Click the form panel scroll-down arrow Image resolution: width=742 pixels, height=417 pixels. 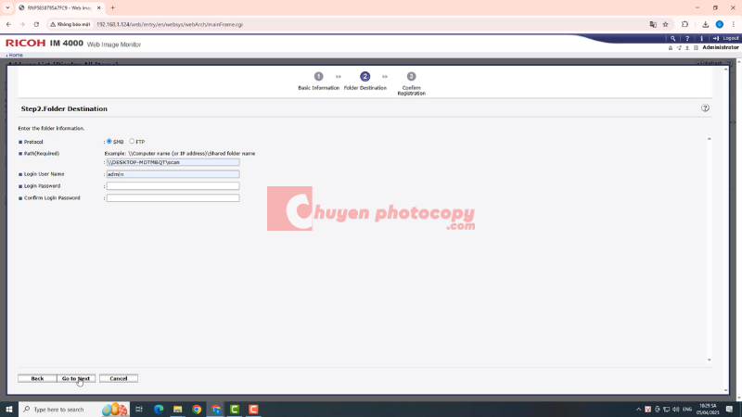pos(709,360)
